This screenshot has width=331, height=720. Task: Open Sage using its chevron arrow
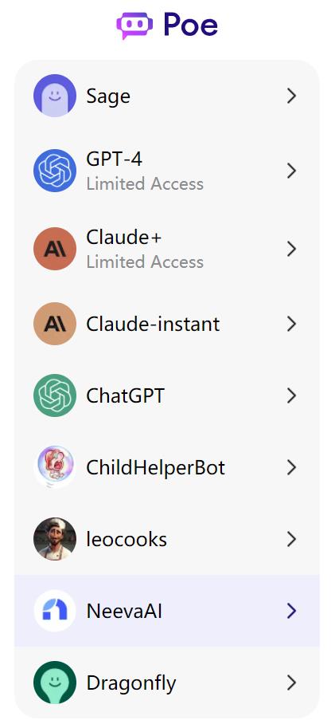click(291, 96)
